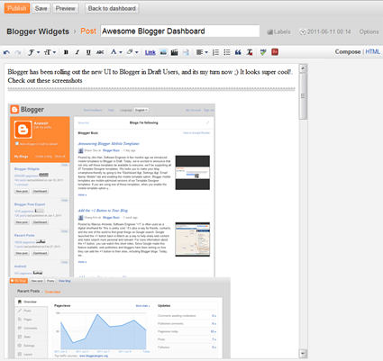Open the font family dropdown
The image size is (383, 361).
coord(33,52)
